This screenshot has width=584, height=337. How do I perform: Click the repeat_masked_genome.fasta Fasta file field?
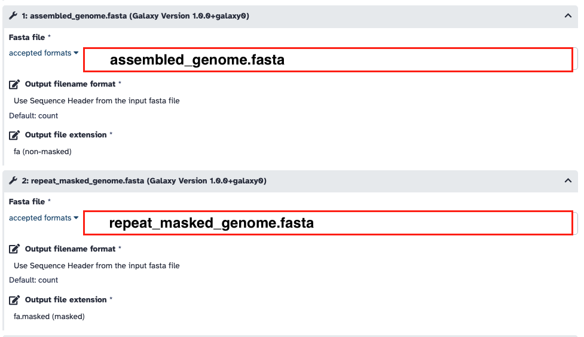tap(328, 223)
